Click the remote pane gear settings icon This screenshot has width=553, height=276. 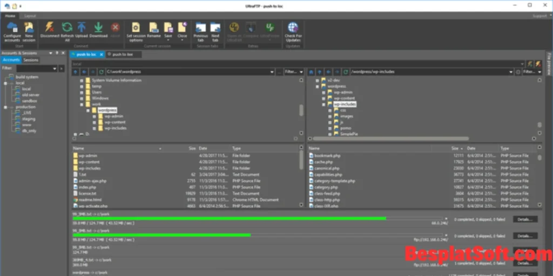click(518, 72)
